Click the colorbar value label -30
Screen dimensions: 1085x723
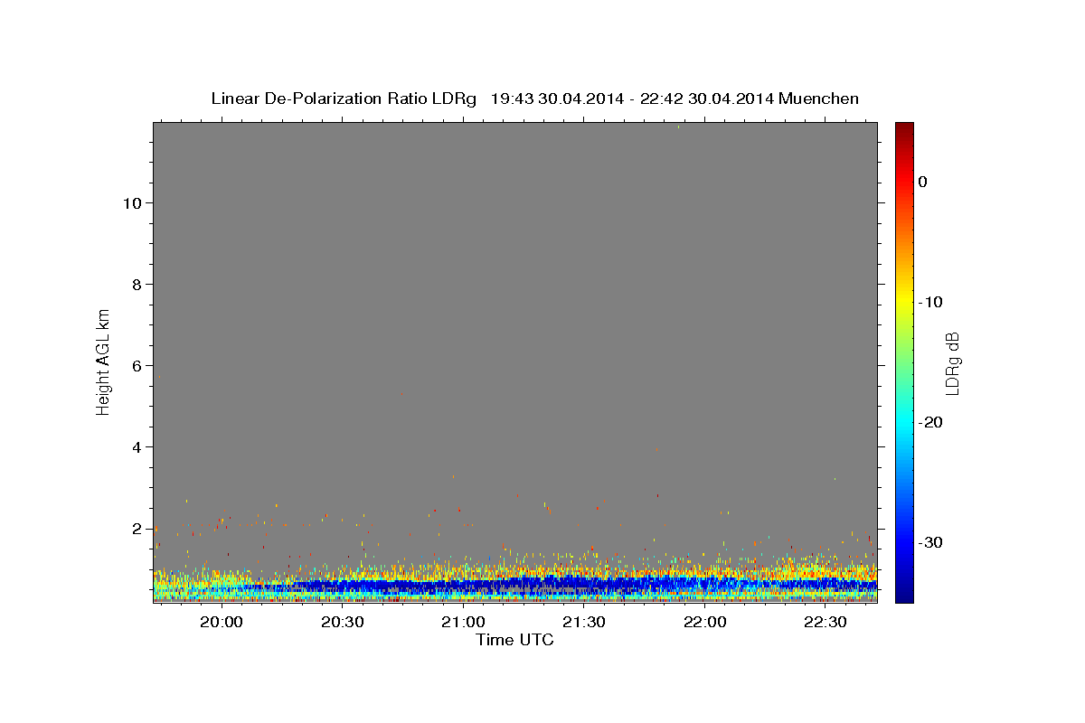click(x=931, y=542)
